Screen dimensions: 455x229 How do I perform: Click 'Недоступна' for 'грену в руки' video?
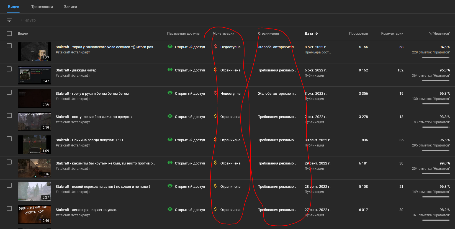(x=230, y=94)
